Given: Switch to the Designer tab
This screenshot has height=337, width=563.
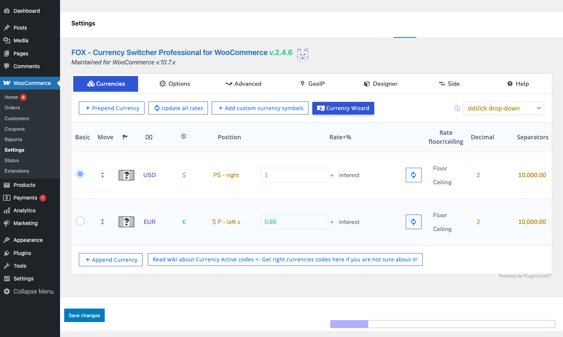Looking at the screenshot, I should point(381,84).
